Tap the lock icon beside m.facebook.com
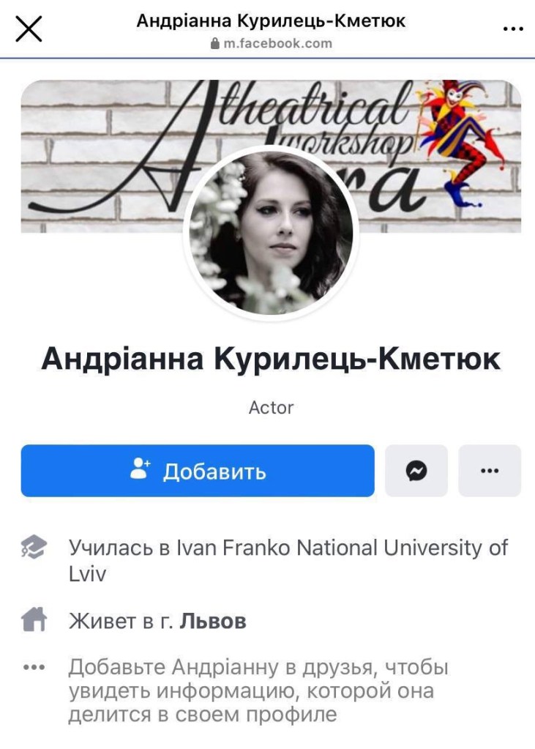Image resolution: width=535 pixels, height=749 pixels. (215, 43)
